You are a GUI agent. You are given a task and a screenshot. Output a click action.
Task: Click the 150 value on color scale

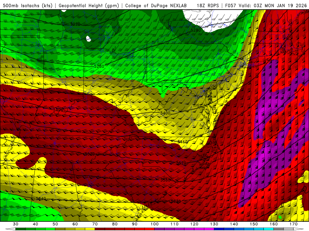click(254, 224)
